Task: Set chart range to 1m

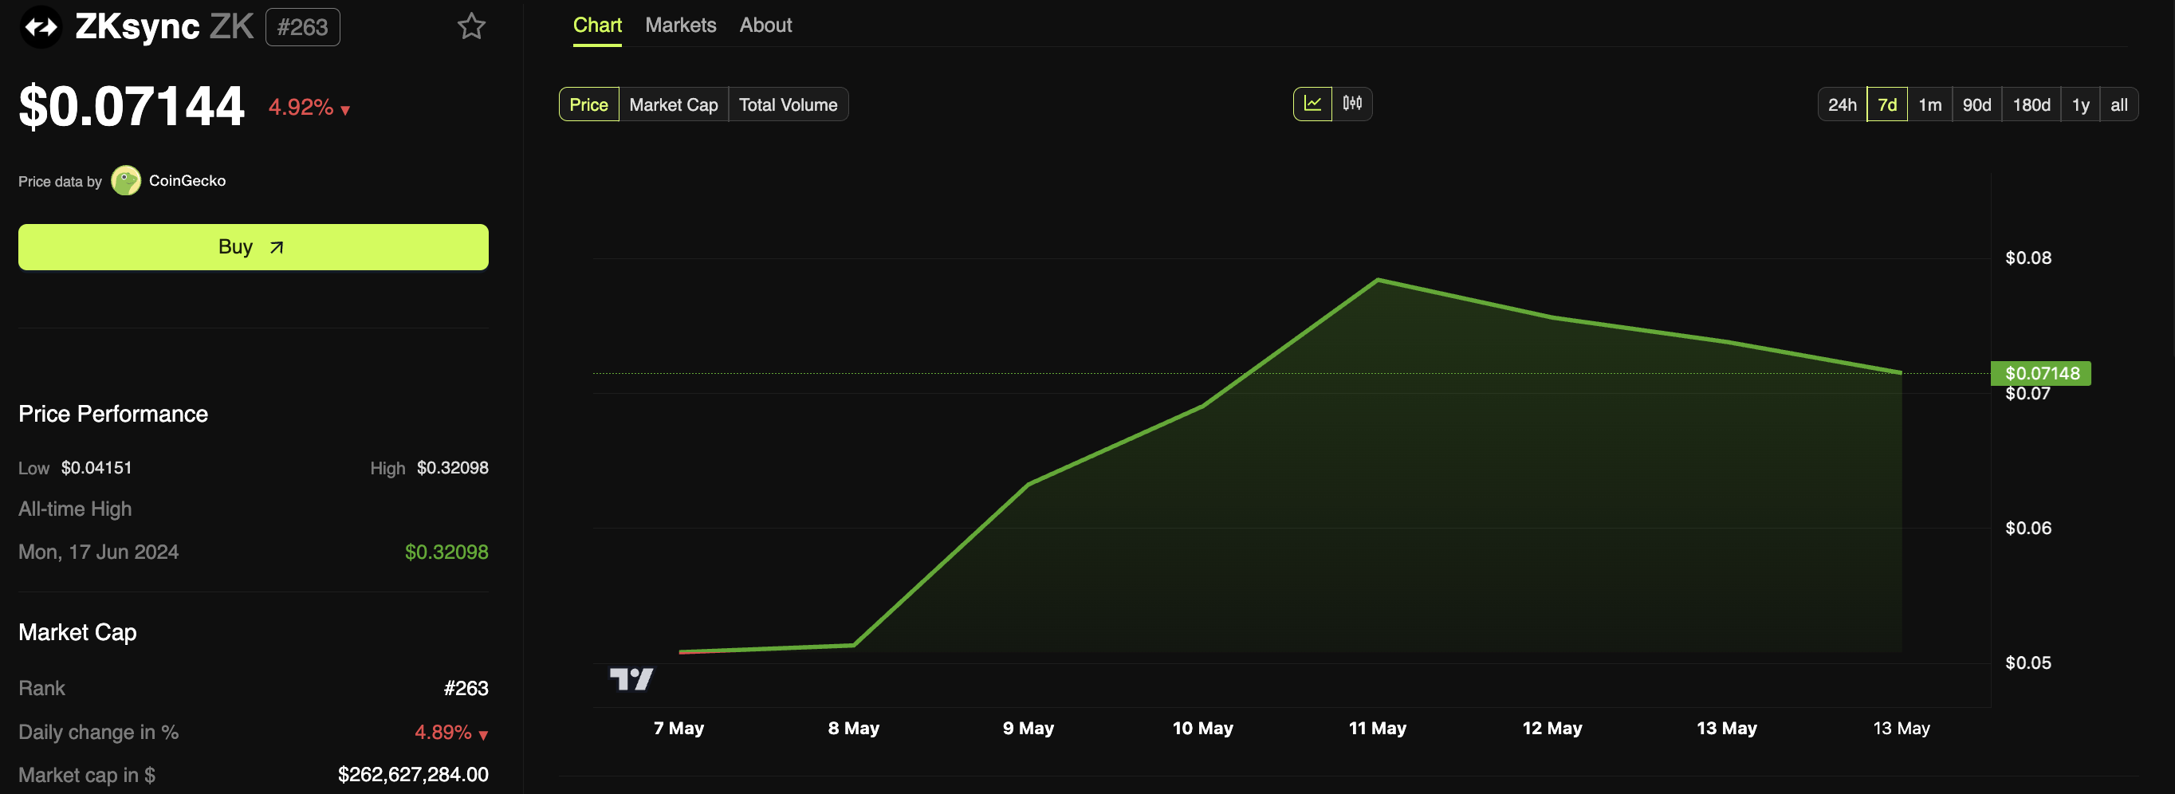Action: click(x=1930, y=104)
